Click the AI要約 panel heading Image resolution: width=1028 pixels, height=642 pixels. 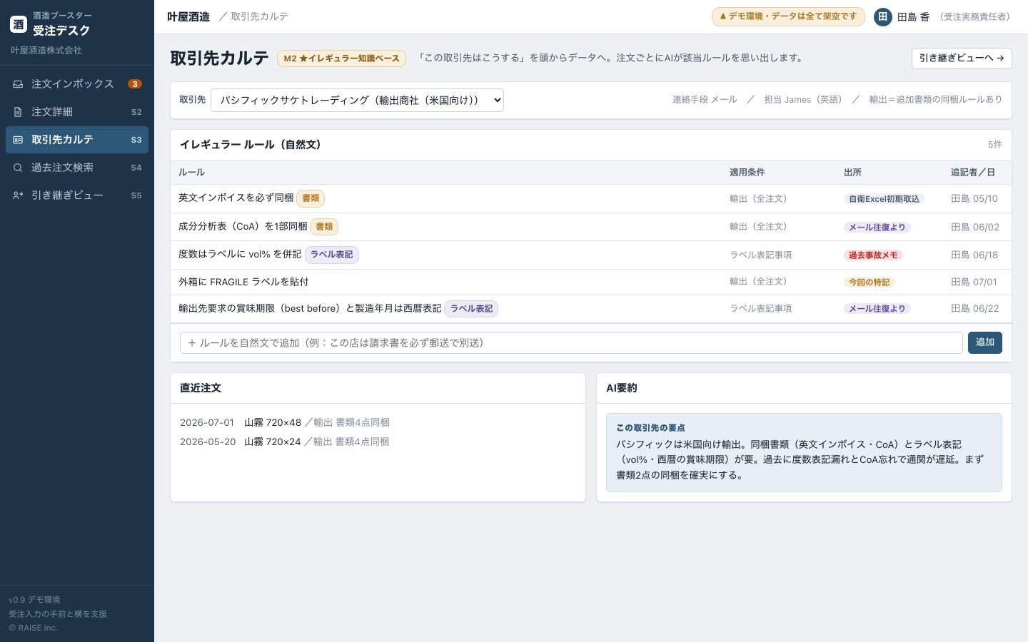click(x=621, y=388)
